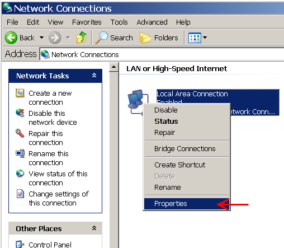The image size is (284, 248).
Task: Click the green Back arrow icon
Action: (x=11, y=38)
